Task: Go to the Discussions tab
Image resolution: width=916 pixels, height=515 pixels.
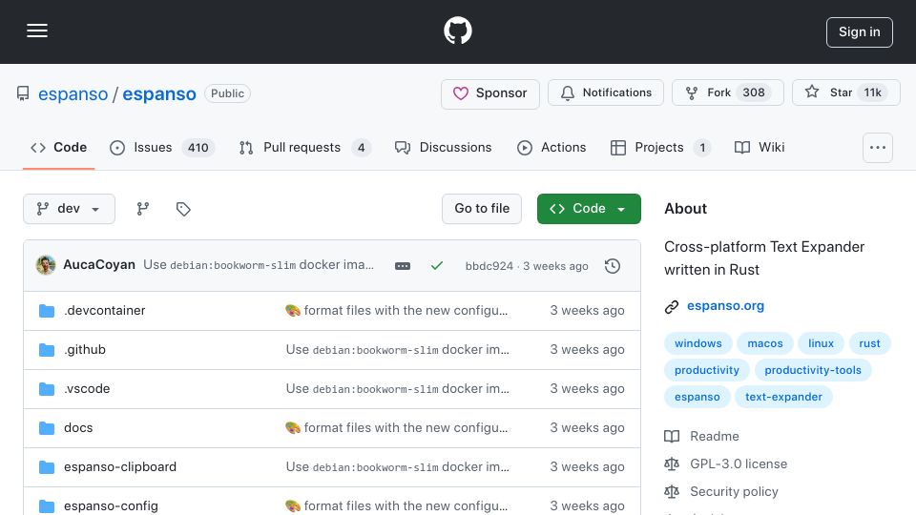Action: coord(444,148)
